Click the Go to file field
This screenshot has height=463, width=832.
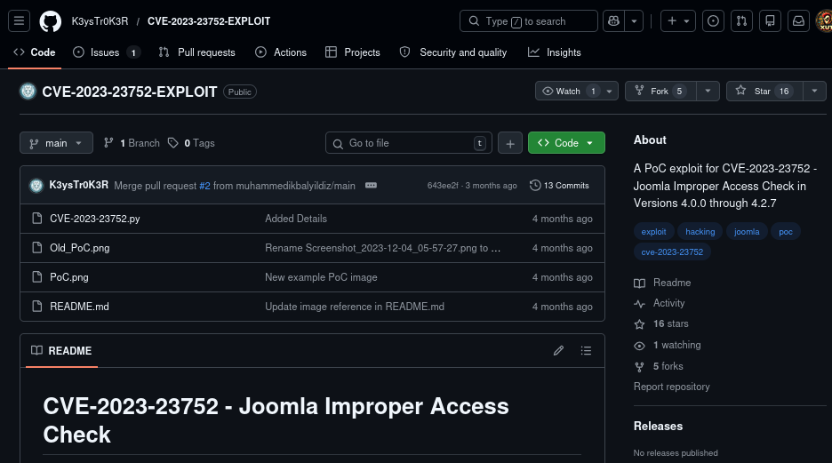409,143
